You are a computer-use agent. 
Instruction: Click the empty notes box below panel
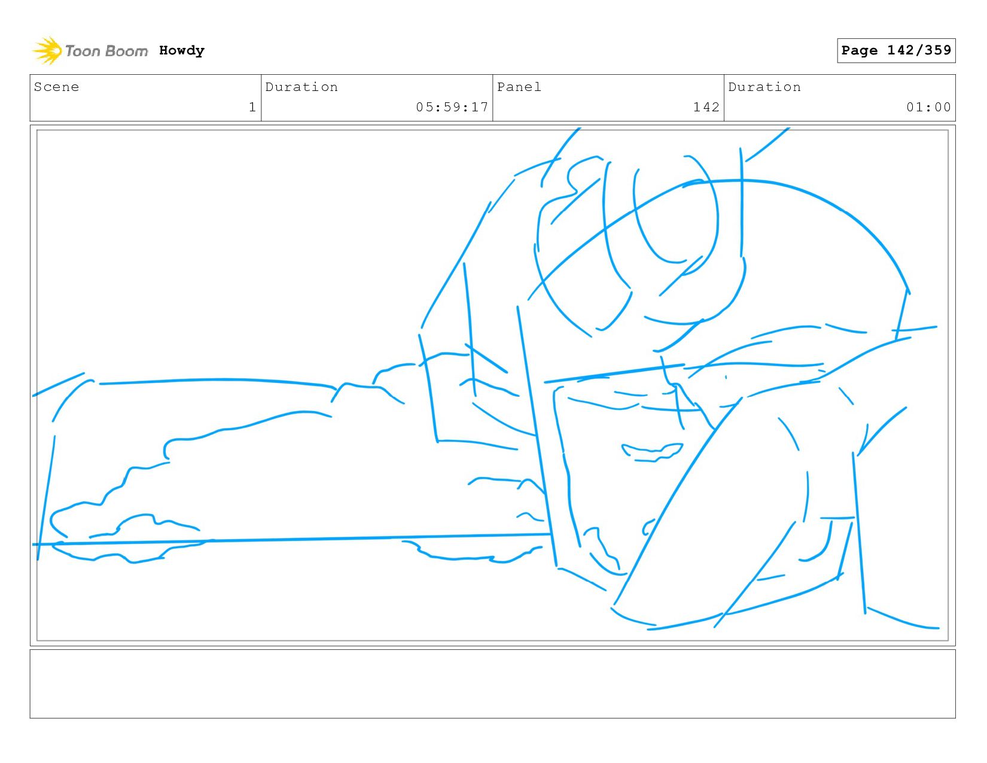tap(492, 684)
